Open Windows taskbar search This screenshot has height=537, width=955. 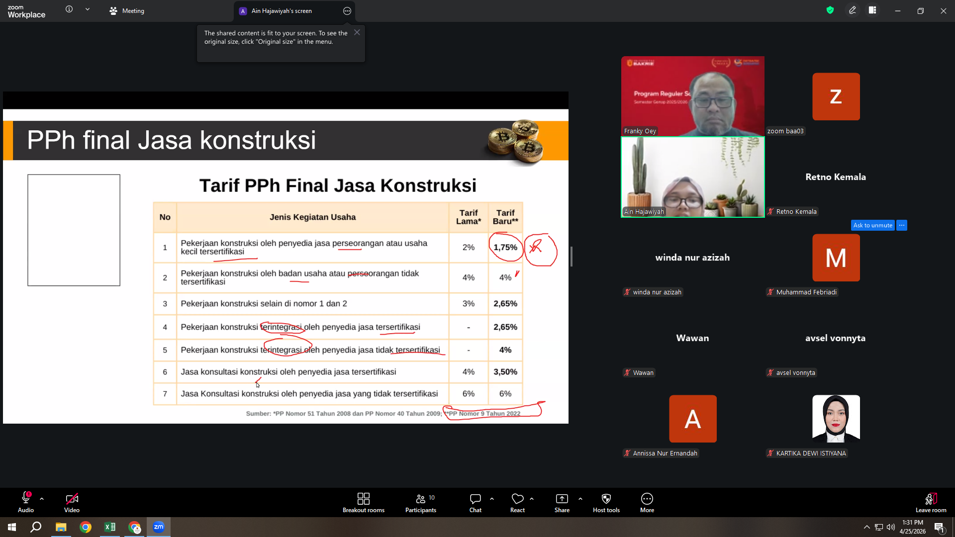coord(36,527)
